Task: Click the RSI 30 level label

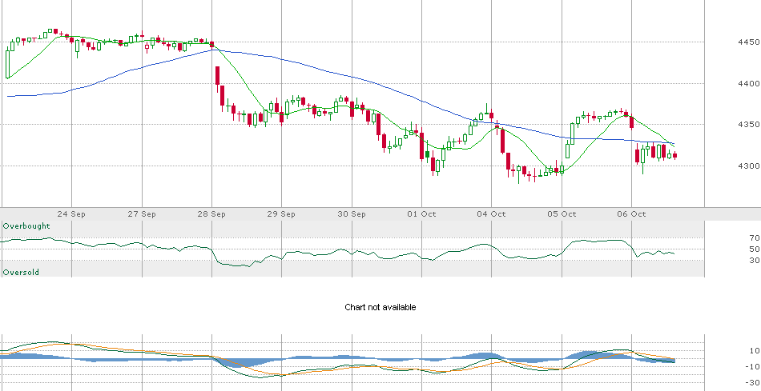Action: [x=755, y=261]
